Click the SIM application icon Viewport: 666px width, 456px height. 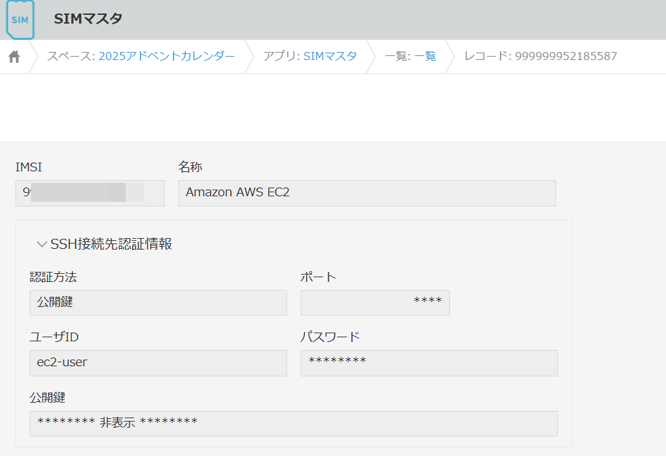[20, 19]
